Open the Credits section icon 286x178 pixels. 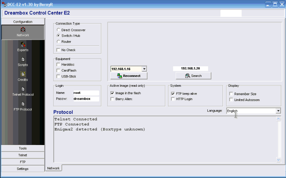[22, 76]
